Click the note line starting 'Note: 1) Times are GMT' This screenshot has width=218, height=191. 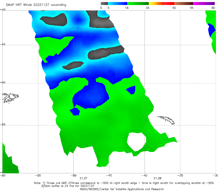coord(124,183)
